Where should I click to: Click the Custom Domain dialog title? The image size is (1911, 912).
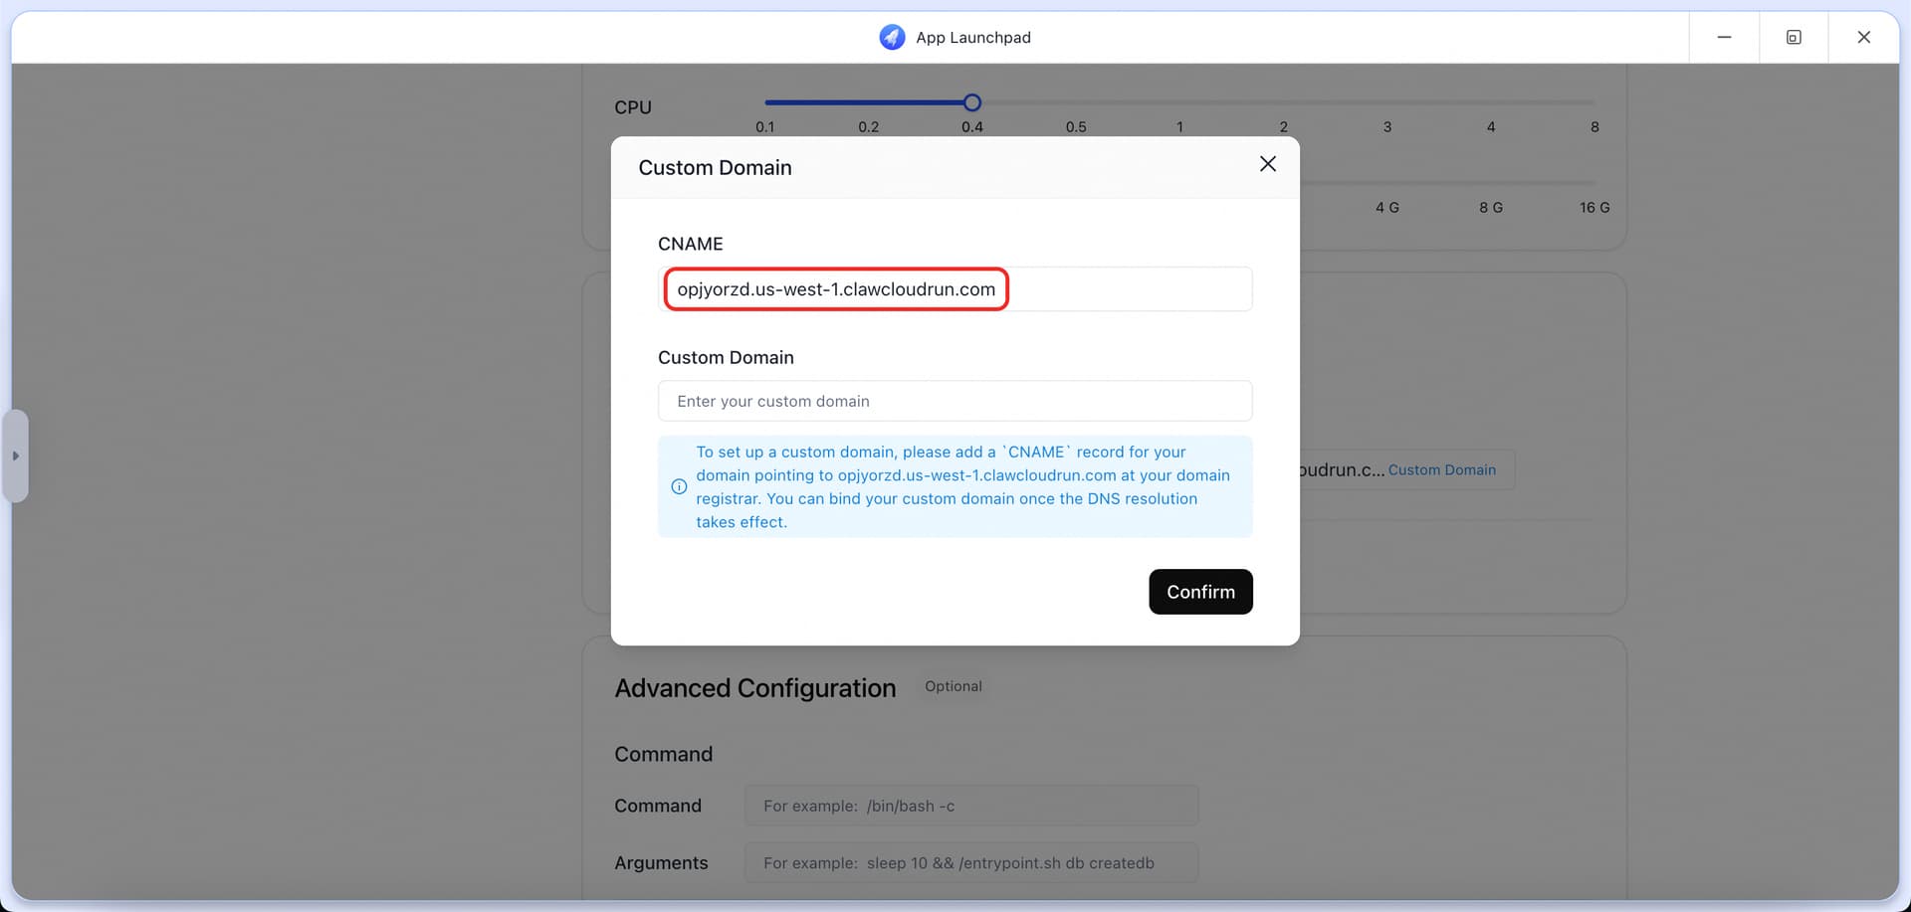pos(715,167)
